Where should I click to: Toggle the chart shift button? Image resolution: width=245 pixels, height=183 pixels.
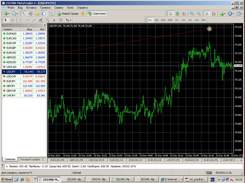(x=214, y=14)
